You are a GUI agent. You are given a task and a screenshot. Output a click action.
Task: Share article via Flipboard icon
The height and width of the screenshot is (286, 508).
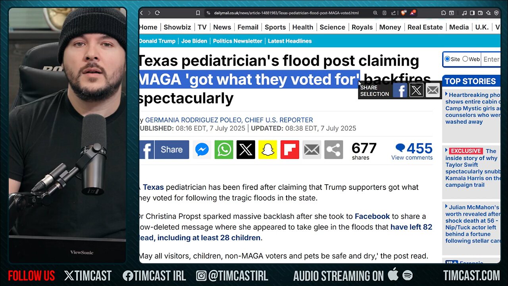tap(290, 150)
